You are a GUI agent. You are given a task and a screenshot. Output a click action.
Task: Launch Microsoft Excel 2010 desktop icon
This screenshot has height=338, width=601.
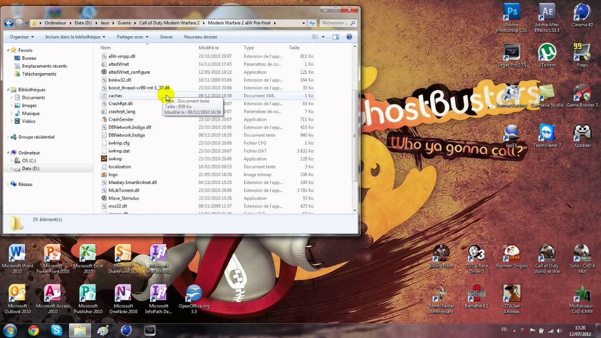pos(88,259)
